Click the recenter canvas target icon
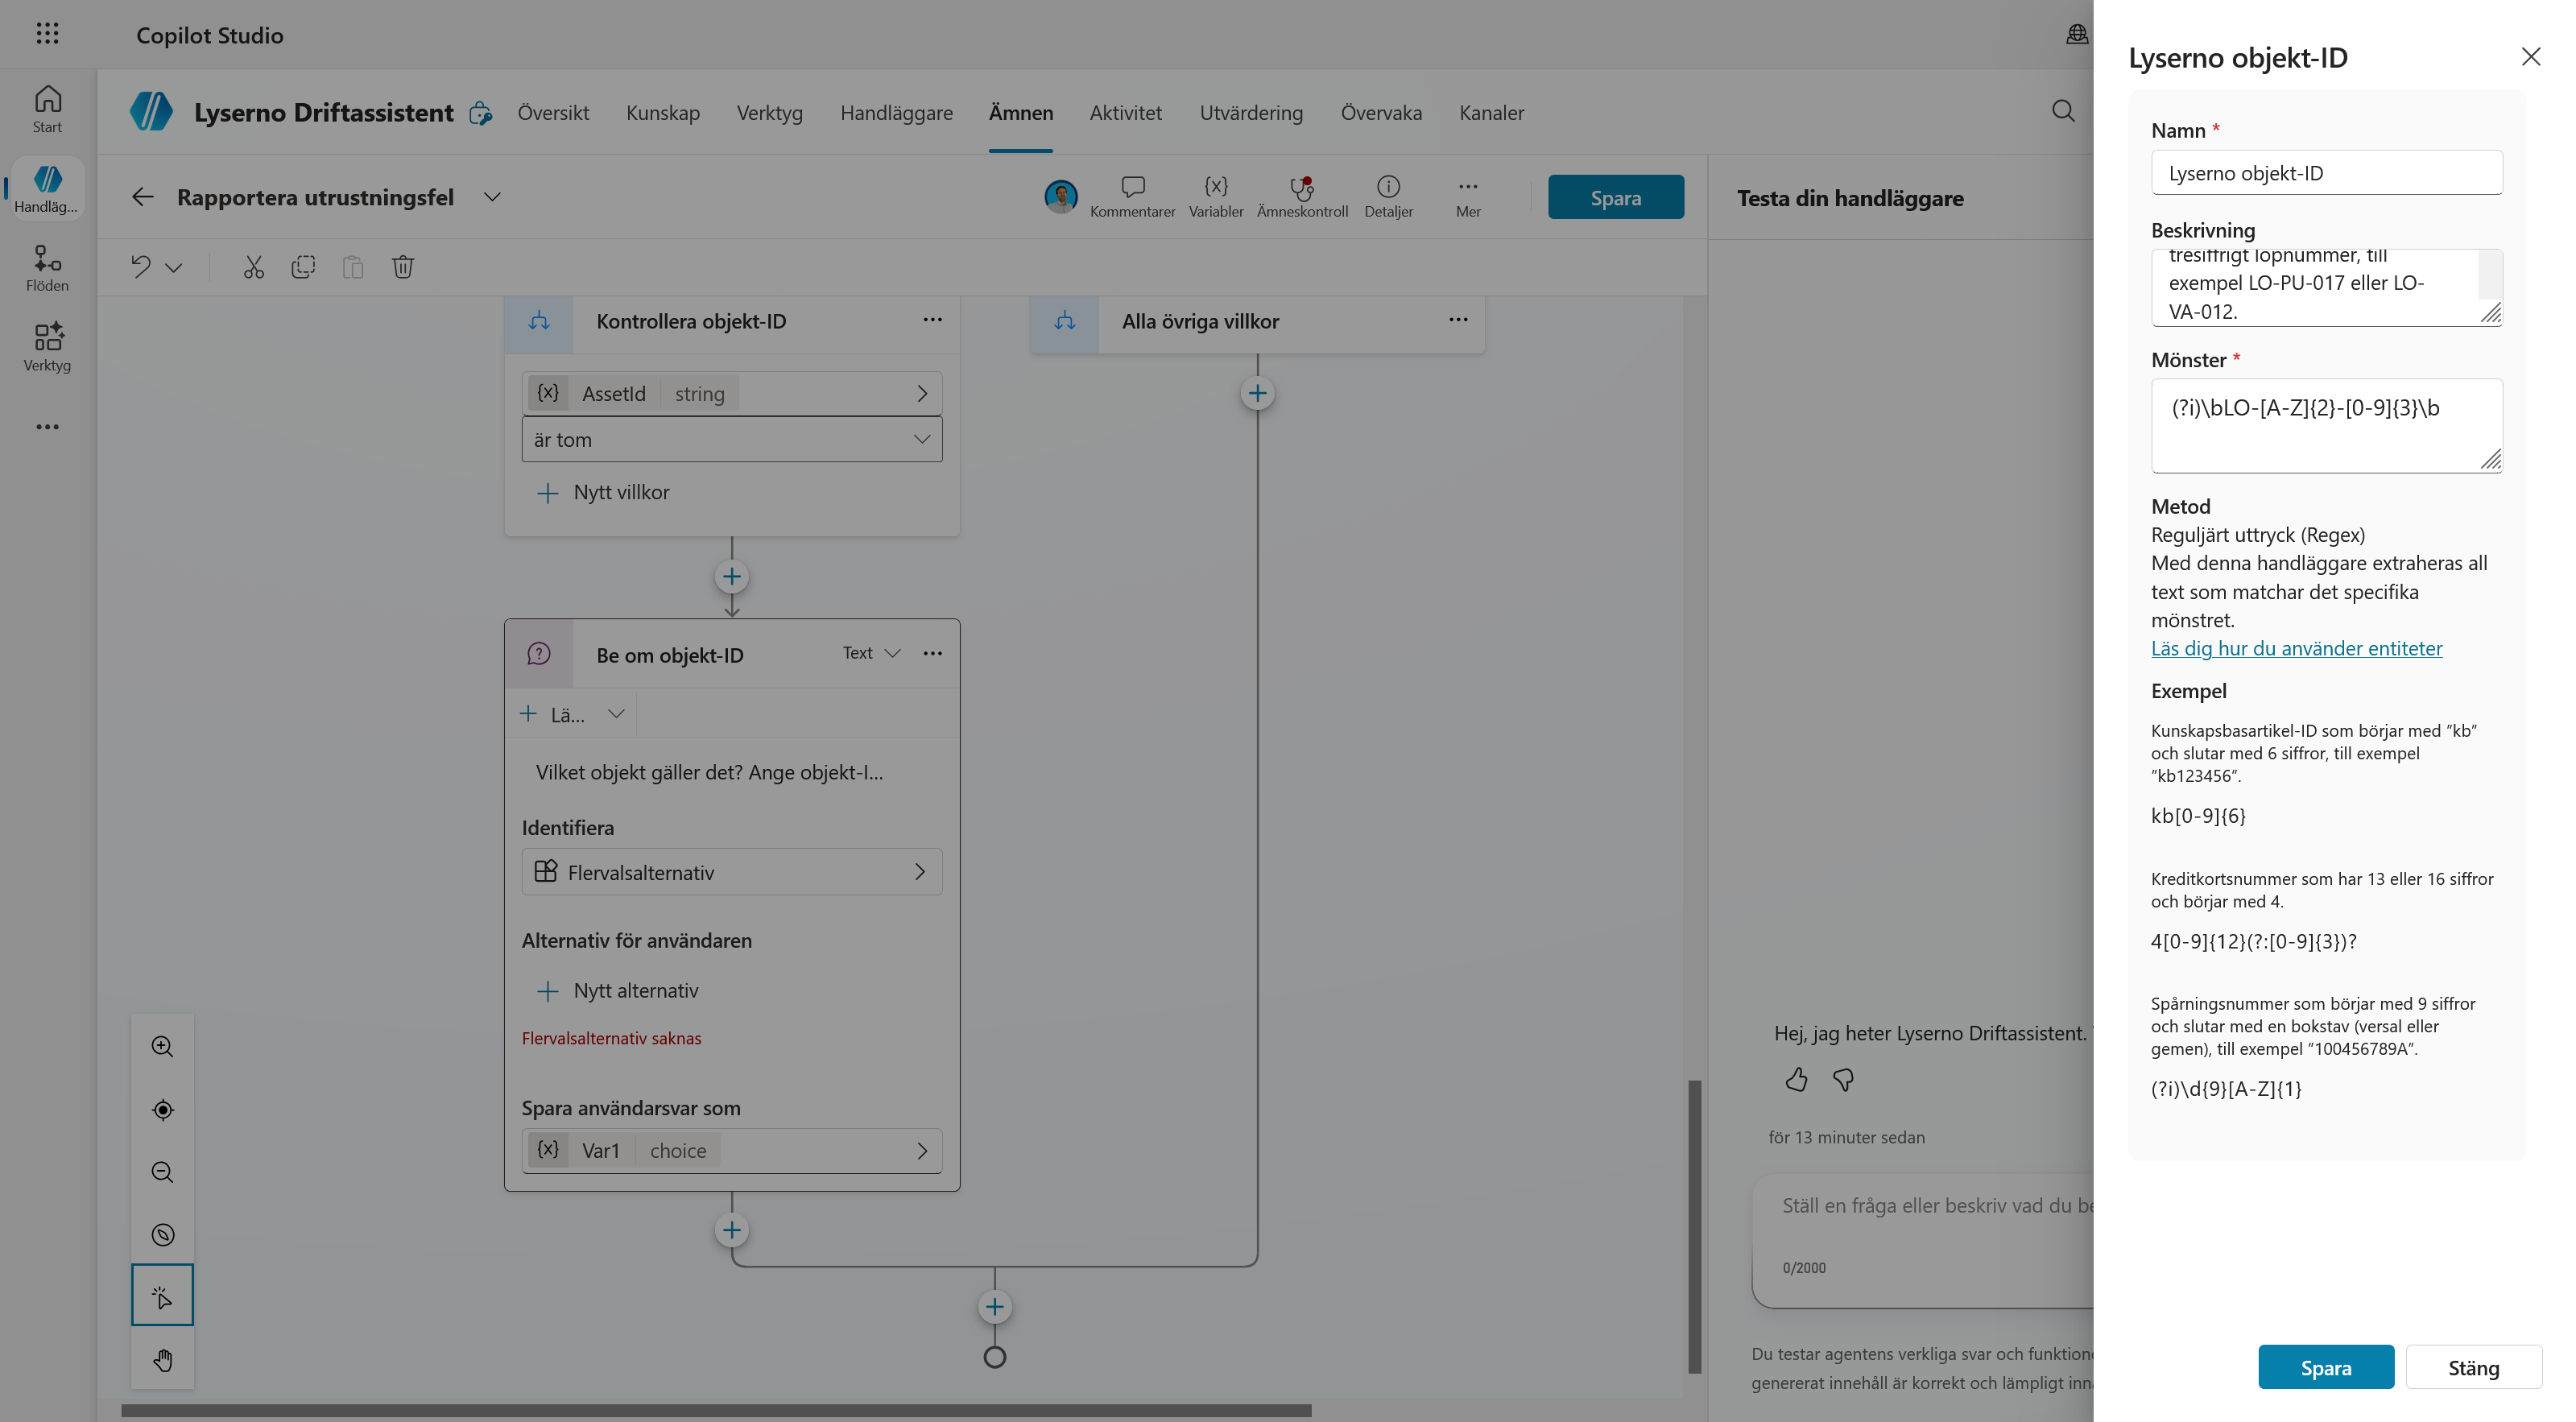Image resolution: width=2576 pixels, height=1422 pixels. pos(162,1110)
